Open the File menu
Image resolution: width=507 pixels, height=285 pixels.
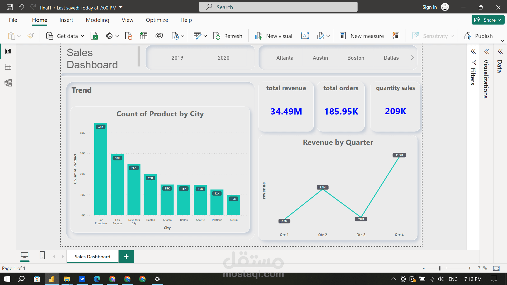13,20
